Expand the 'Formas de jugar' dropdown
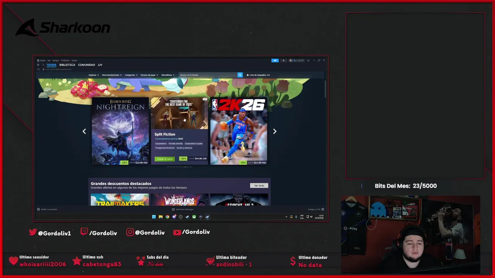Screen dimensions: 495x278 149,75
